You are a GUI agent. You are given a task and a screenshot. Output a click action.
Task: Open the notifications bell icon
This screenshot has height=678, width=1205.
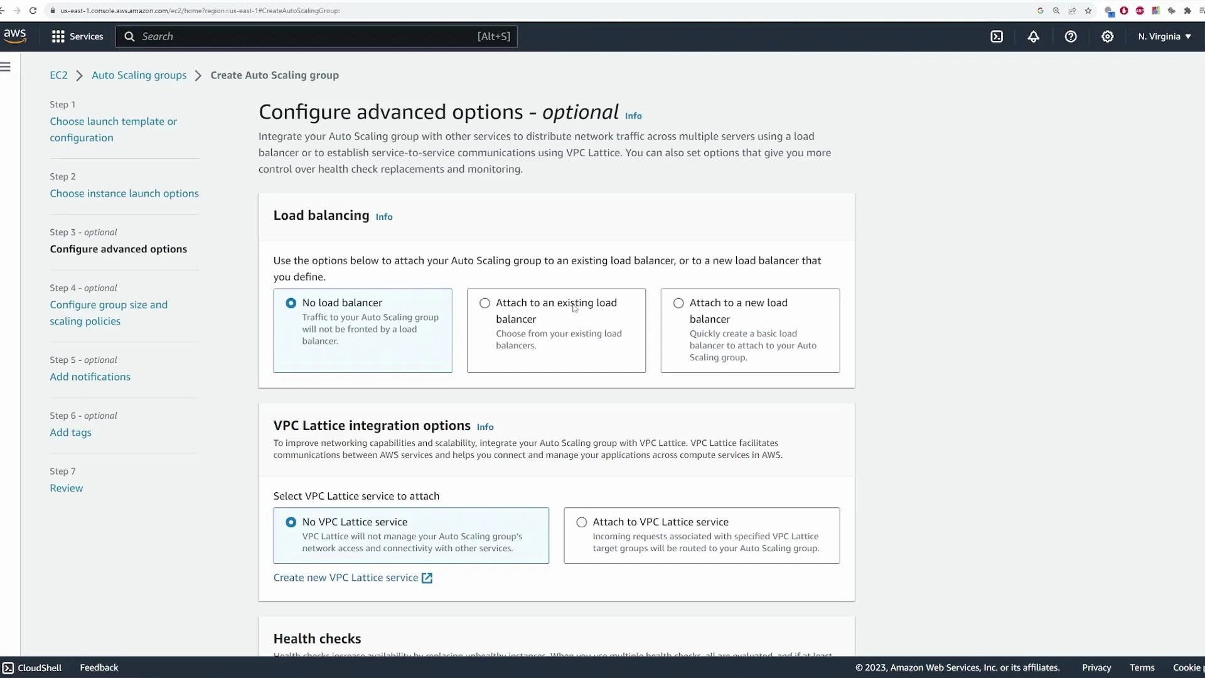[x=1033, y=36]
